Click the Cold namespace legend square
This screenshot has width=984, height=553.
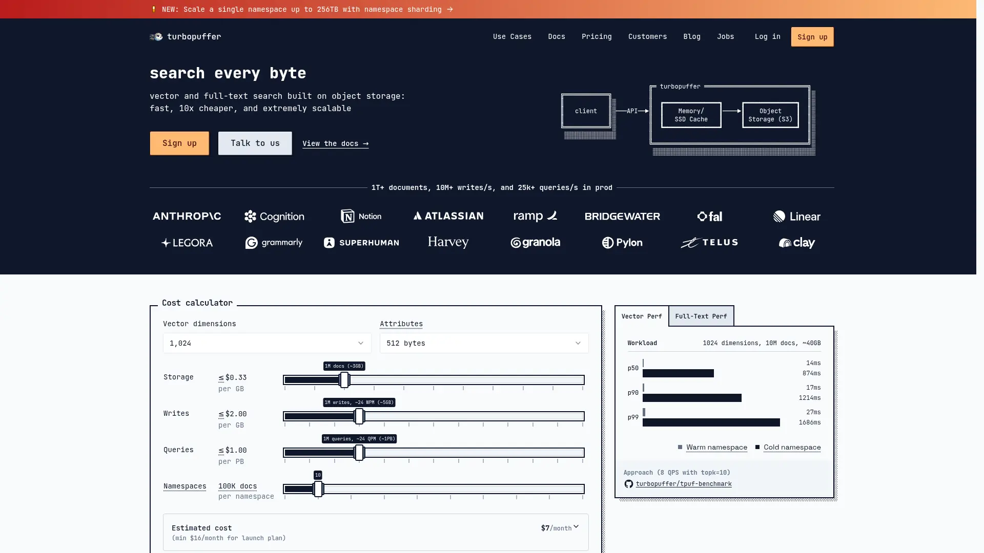point(757,447)
